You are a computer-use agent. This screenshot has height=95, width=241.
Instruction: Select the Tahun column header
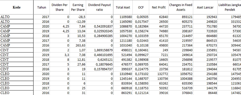coord(42,7)
